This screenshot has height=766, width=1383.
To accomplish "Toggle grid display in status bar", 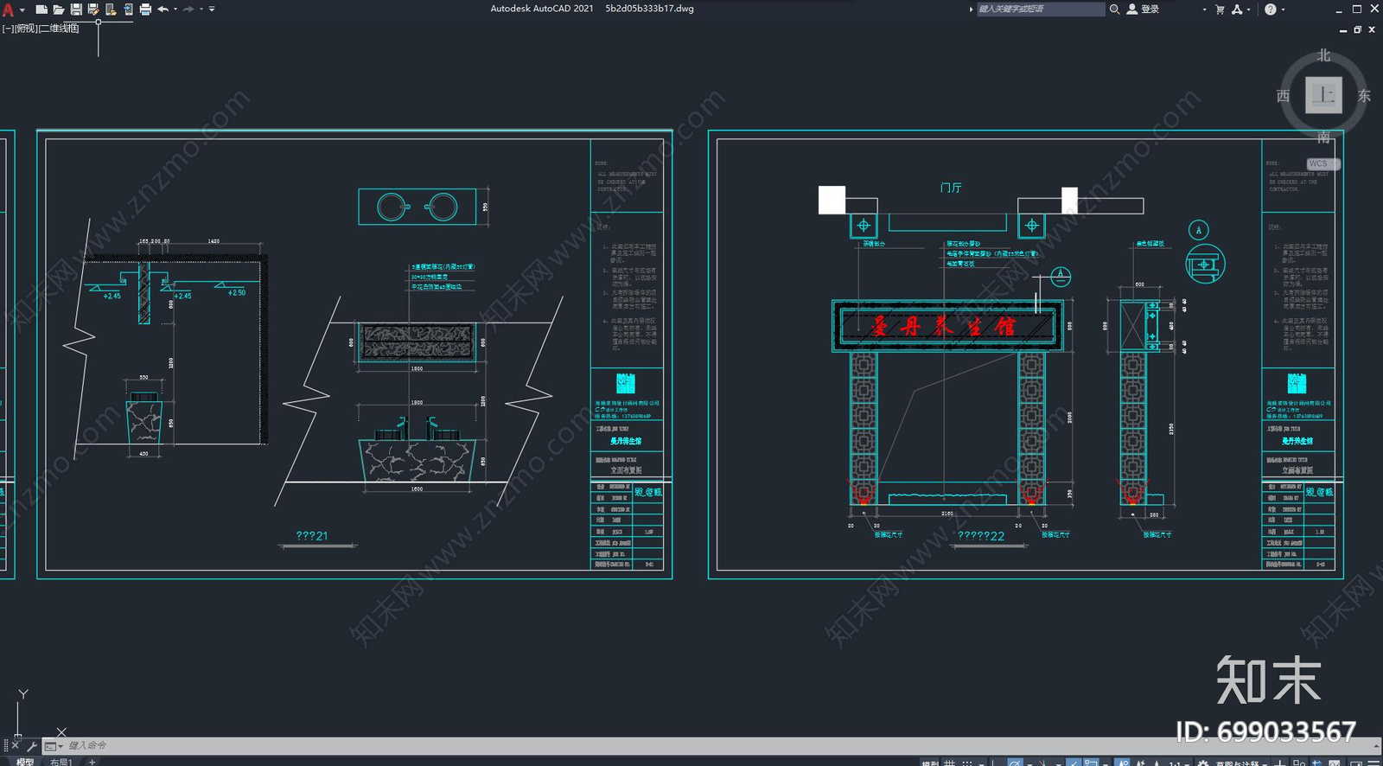I will (950, 763).
